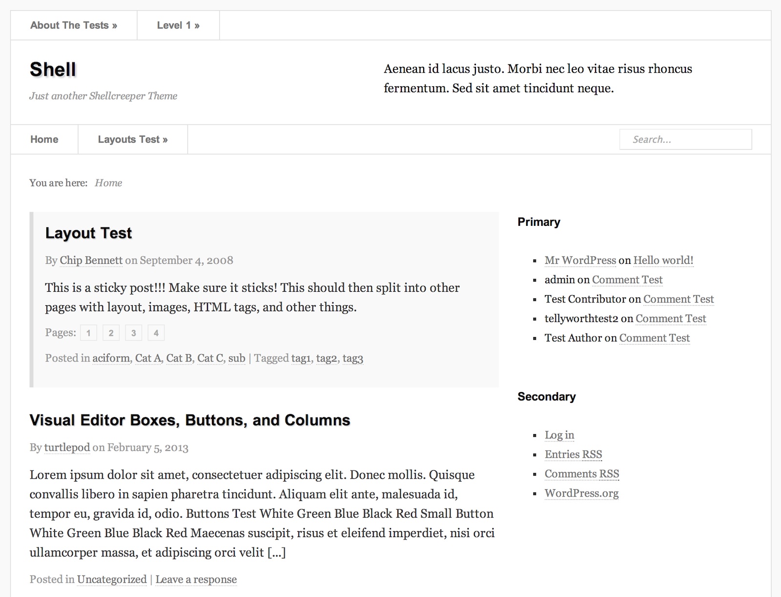Open the Entries RSS feed

pyautogui.click(x=573, y=455)
